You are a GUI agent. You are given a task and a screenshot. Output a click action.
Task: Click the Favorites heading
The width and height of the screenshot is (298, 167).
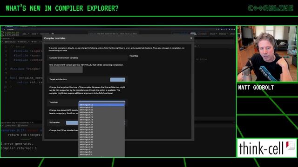[x=134, y=56]
